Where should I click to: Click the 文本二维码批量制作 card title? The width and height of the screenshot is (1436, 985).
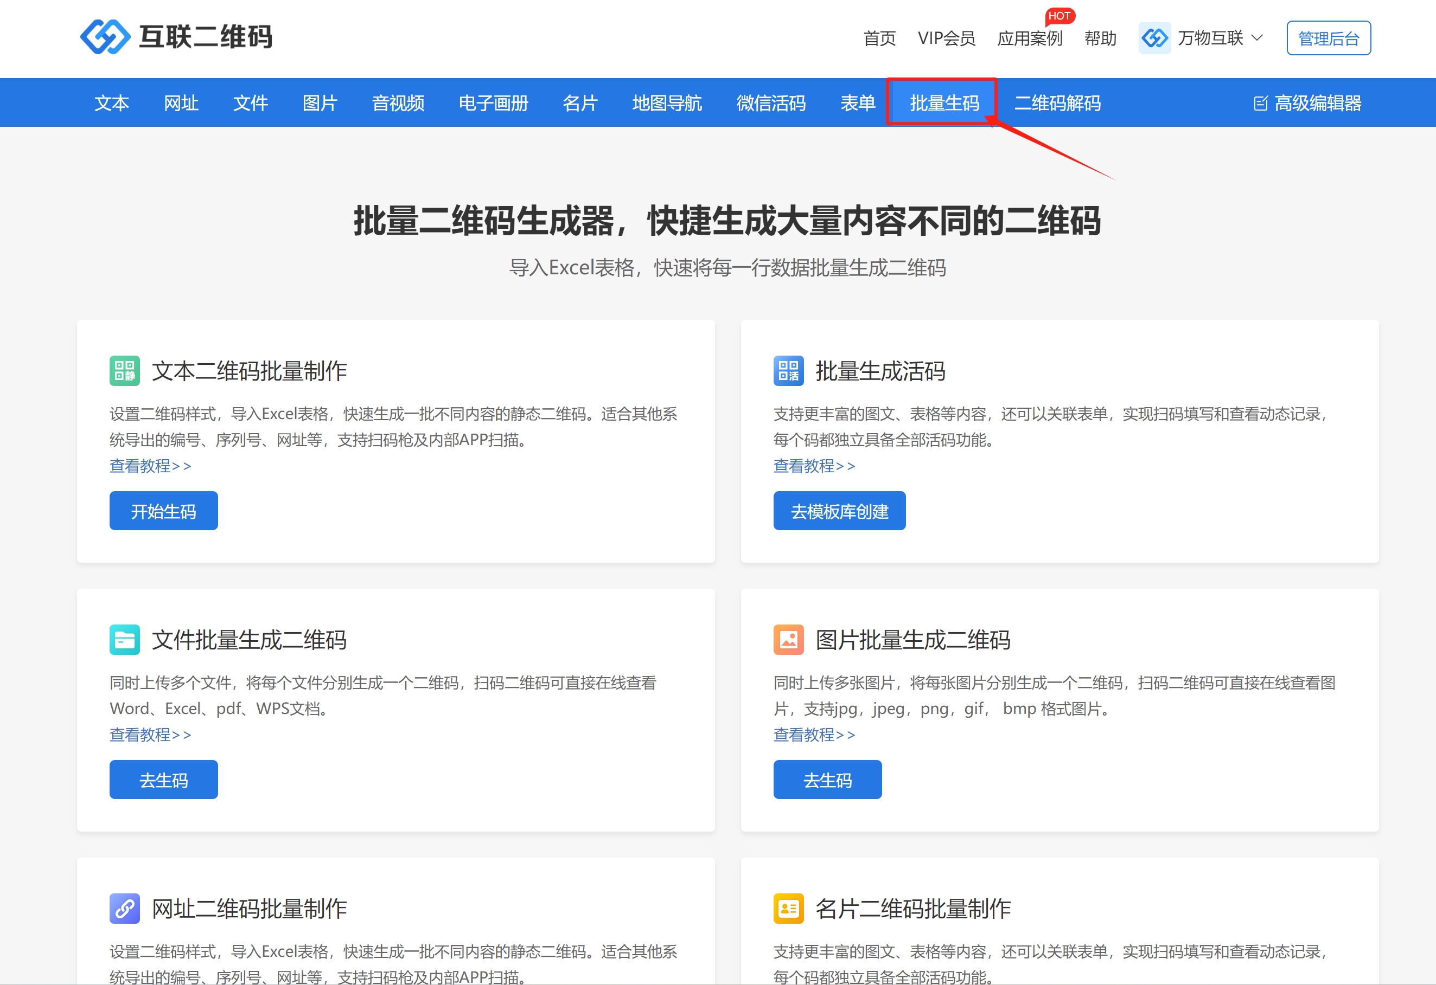tap(249, 371)
